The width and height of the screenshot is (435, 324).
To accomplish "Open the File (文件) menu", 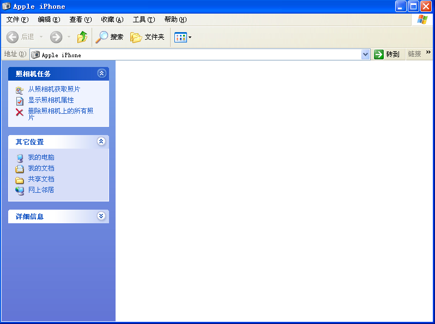I will (17, 20).
